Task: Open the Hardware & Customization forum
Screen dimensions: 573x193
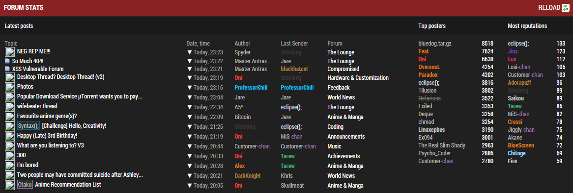Action: (x=358, y=78)
